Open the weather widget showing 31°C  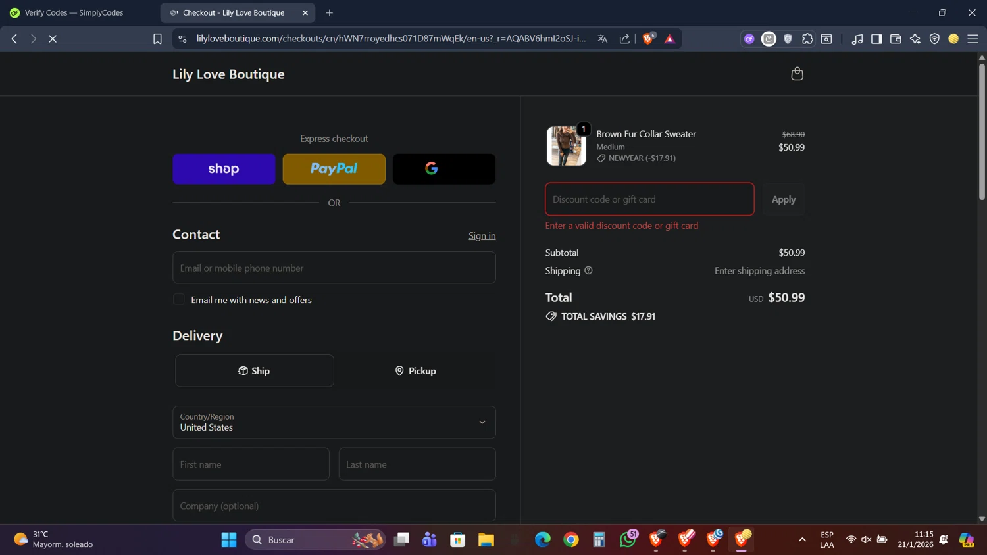click(54, 539)
